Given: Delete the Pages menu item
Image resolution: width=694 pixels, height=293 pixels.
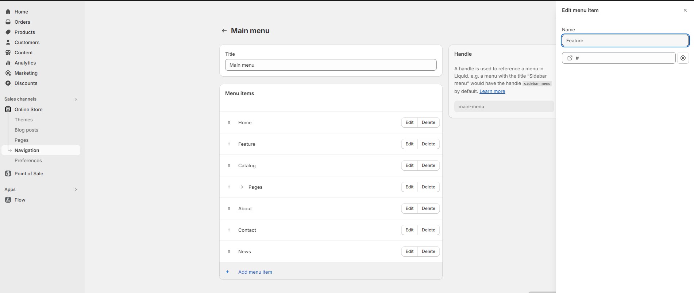Looking at the screenshot, I should 428,187.
